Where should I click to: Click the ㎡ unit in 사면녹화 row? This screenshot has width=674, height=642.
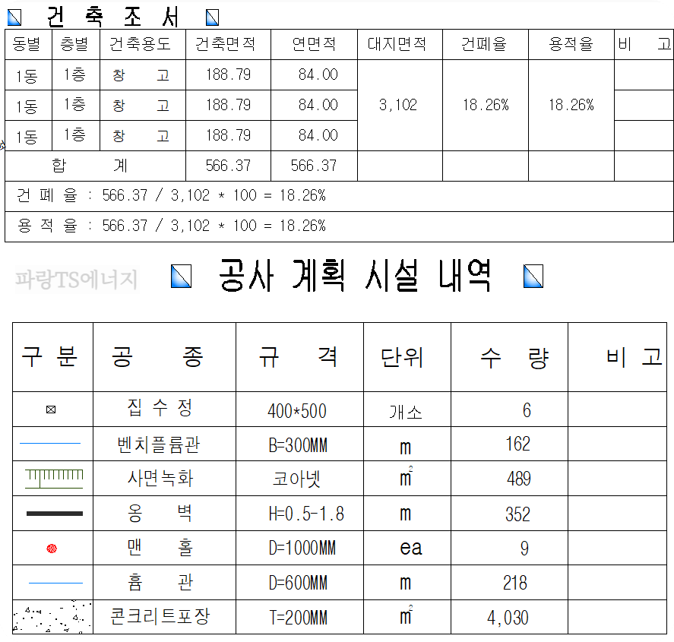(407, 476)
